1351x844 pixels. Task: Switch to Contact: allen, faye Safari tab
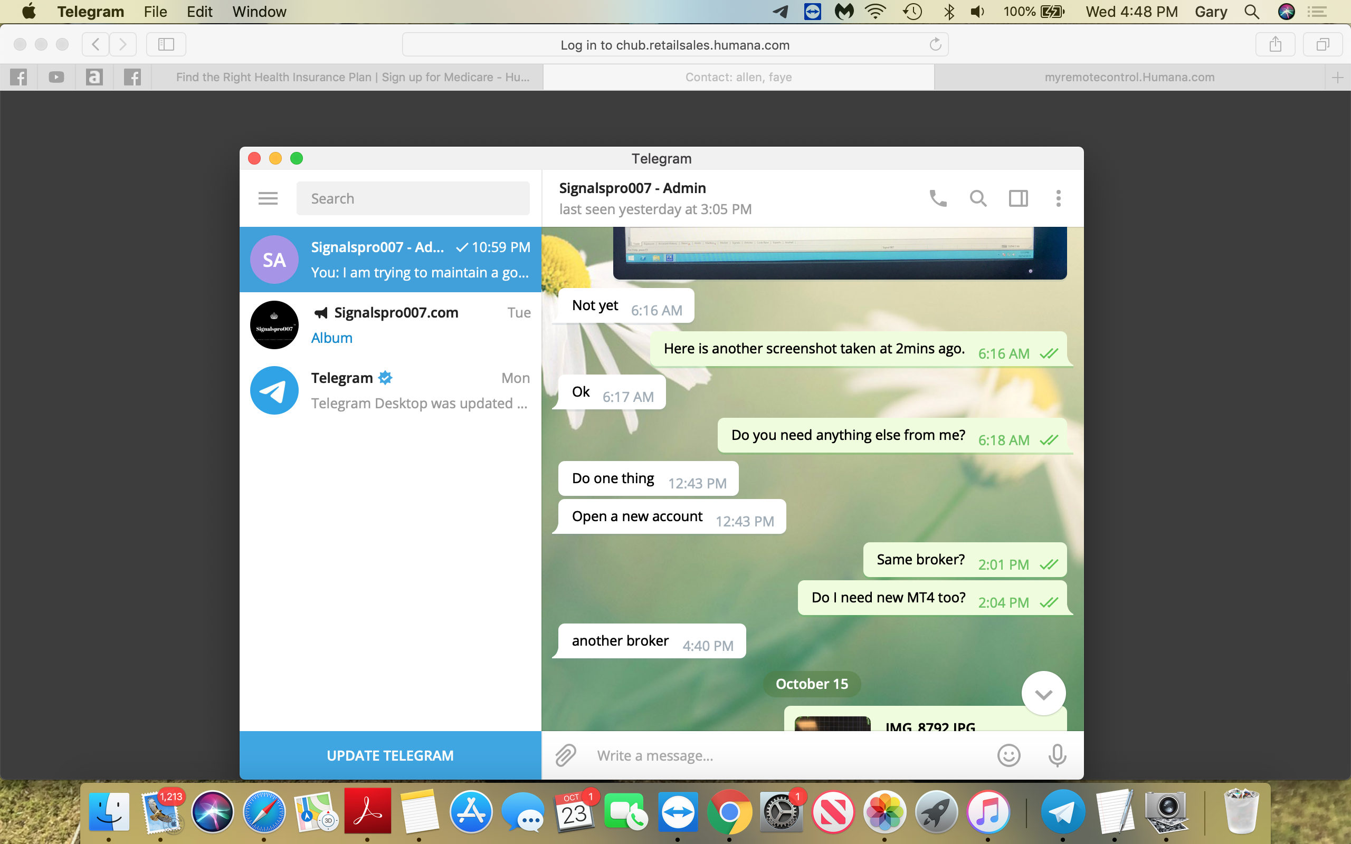coord(739,77)
